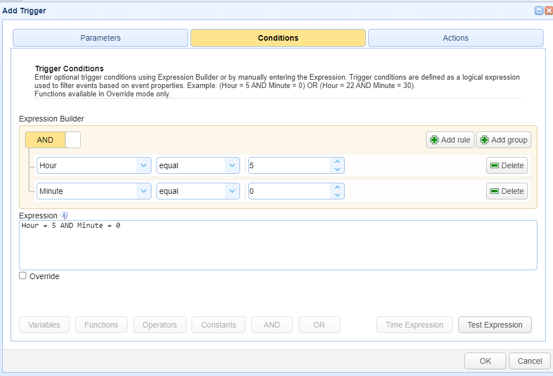Switch to the Parameters tab
The height and width of the screenshot is (376, 553).
[x=100, y=38]
